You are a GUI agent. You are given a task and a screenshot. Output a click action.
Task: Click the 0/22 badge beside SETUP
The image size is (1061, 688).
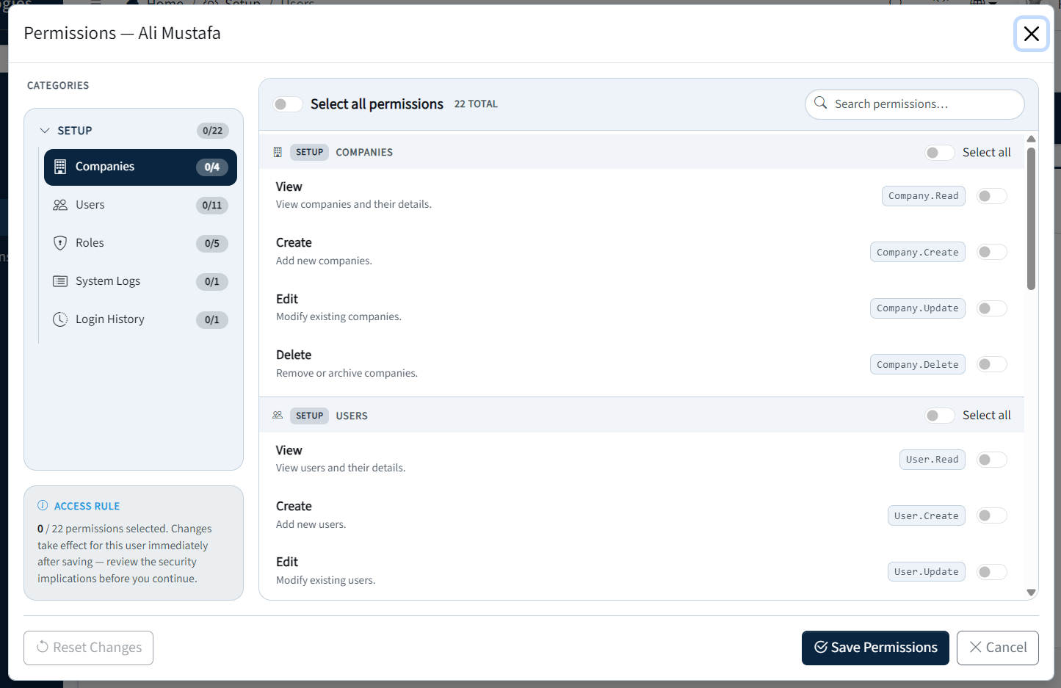coord(212,131)
